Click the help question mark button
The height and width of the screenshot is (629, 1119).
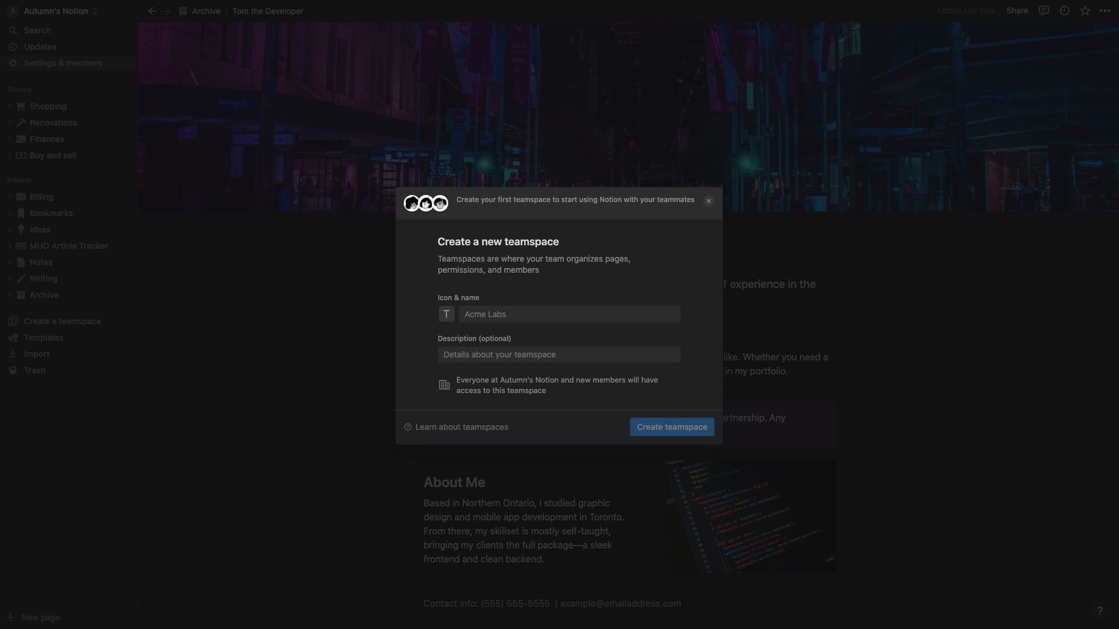[1100, 611]
